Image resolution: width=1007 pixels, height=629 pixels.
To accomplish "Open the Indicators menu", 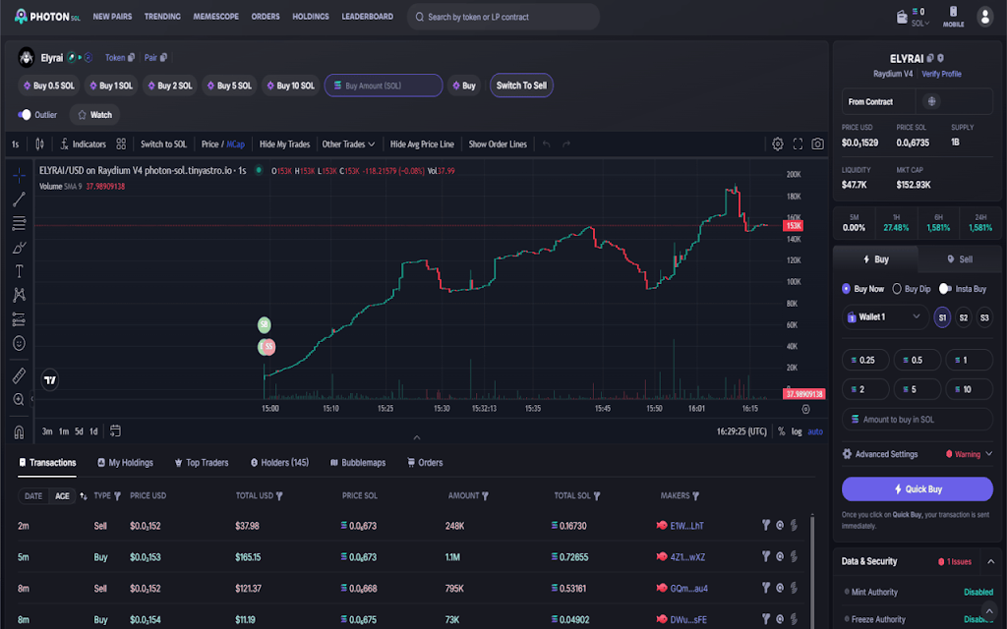I will (x=83, y=143).
